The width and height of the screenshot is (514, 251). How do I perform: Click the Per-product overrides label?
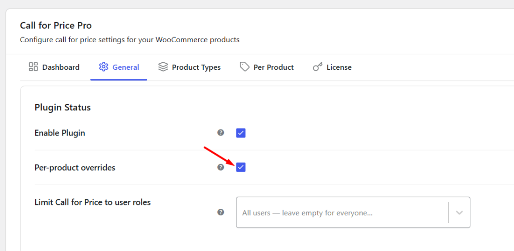[x=75, y=168]
